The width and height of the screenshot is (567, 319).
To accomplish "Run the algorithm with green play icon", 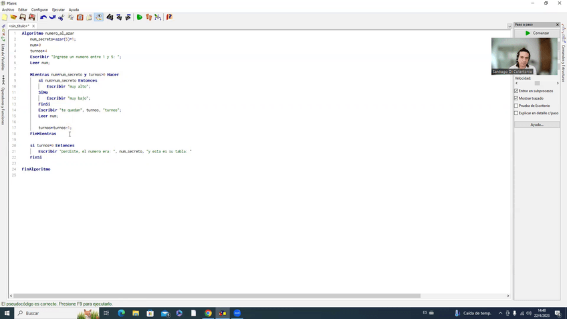I will [x=139, y=17].
